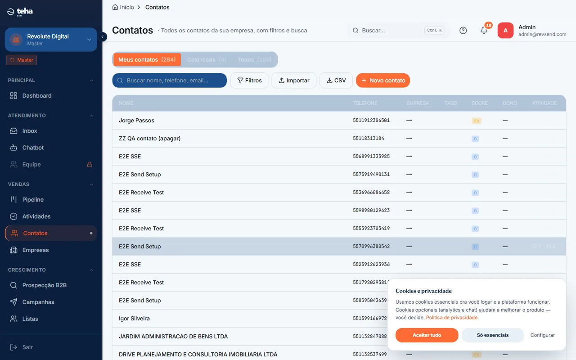Image resolution: width=576 pixels, height=360 pixels.
Task: Click the Master badge under workspace
Action: [22, 60]
